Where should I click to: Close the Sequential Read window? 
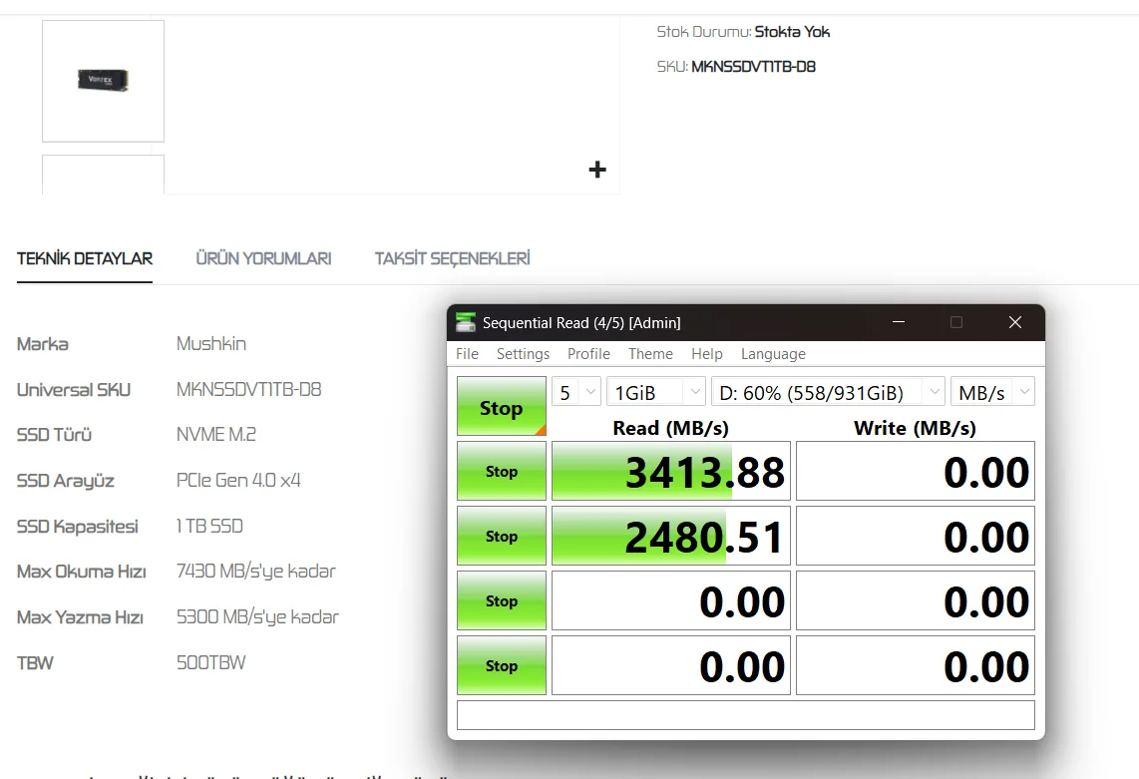click(1014, 322)
